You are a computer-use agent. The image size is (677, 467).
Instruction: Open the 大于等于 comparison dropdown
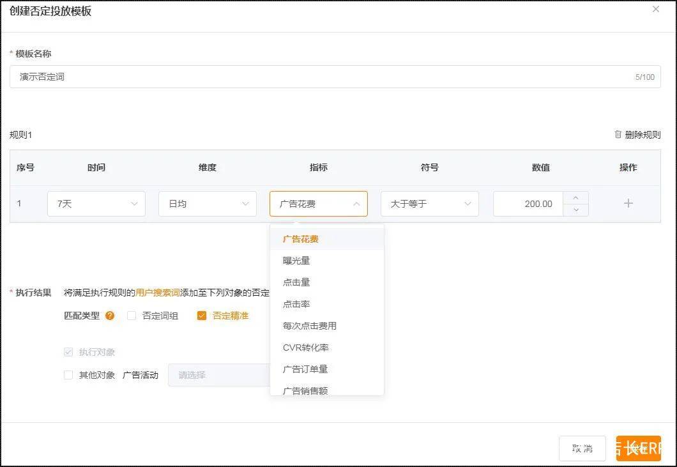click(429, 203)
